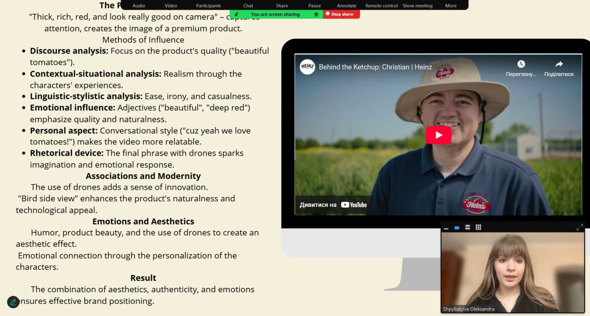The height and width of the screenshot is (316, 590).
Task: Open the Annotate tools
Action: (346, 6)
